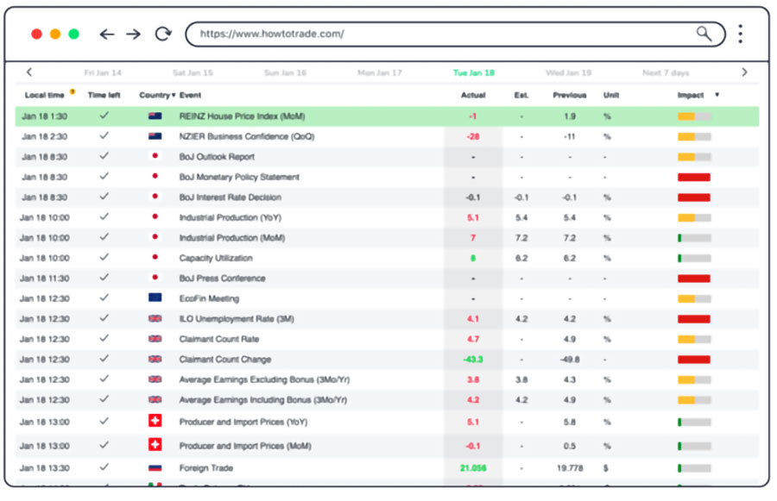Click the search magnifier in address bar
Screen dimensions: 777x501
click(704, 34)
